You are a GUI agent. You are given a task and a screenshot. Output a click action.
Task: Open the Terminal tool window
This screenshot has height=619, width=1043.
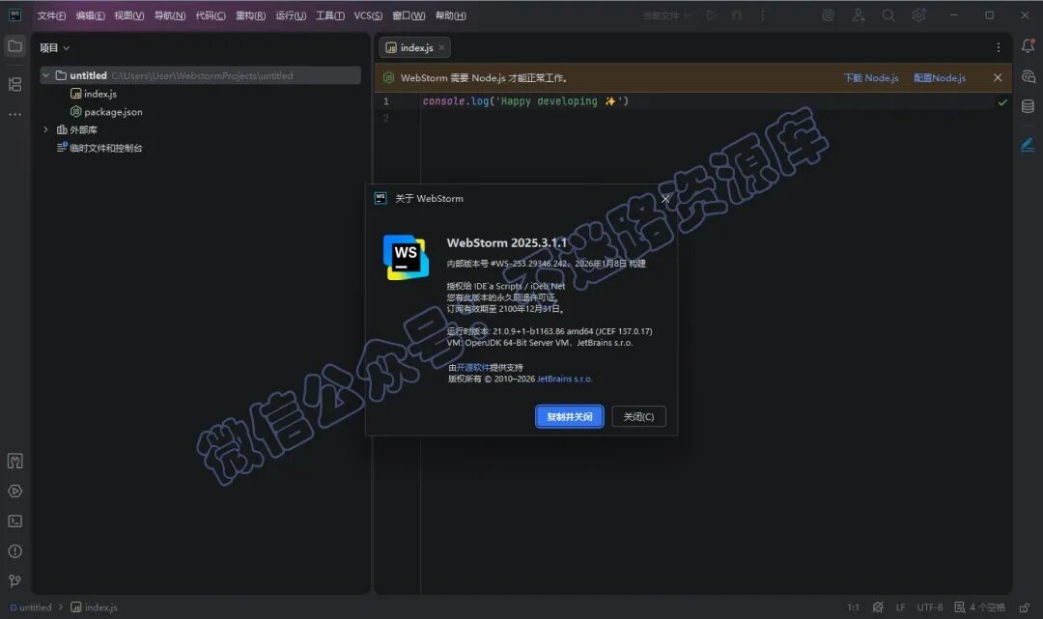coord(14,521)
